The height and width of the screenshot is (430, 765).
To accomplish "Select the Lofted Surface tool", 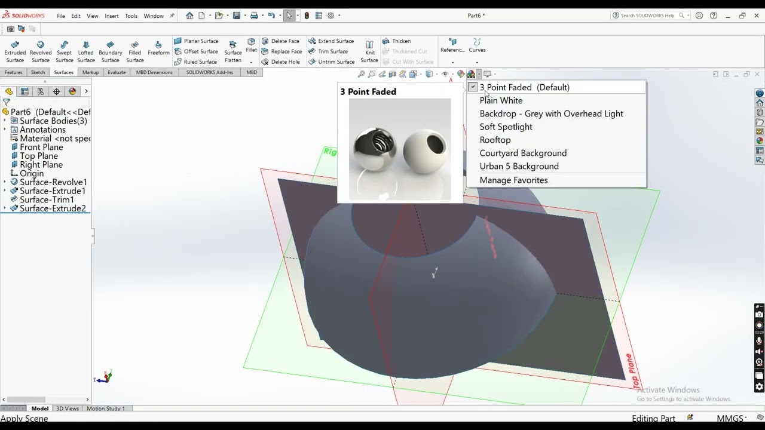I will [x=86, y=52].
